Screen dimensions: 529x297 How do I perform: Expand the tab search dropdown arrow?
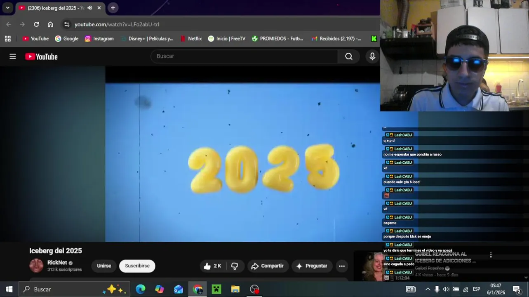pos(7,8)
